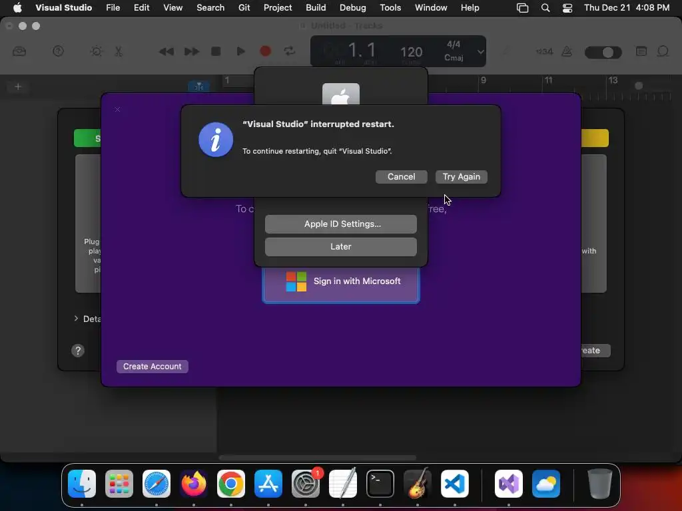Open the GarageBand Library panel icon

(19, 52)
